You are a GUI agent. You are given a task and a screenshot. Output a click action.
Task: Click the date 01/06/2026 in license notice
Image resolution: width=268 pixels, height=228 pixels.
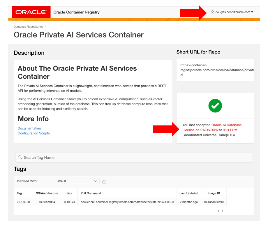(x=209, y=130)
